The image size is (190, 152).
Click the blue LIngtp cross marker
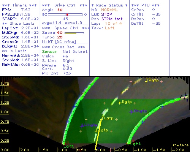[x=82, y=126]
